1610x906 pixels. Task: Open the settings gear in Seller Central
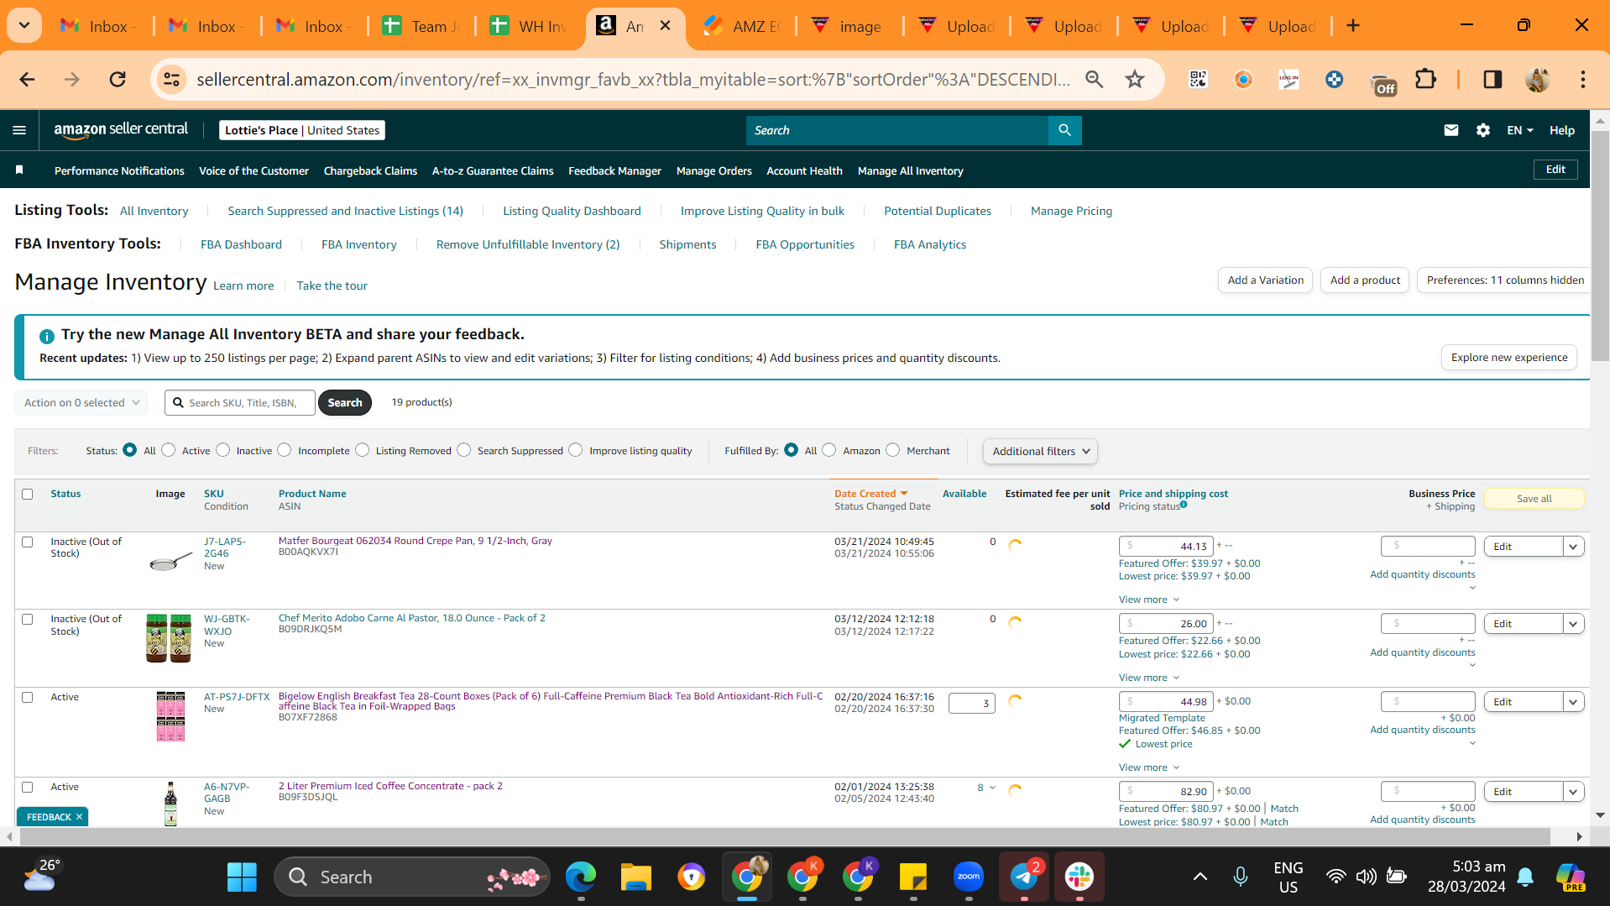(1483, 130)
